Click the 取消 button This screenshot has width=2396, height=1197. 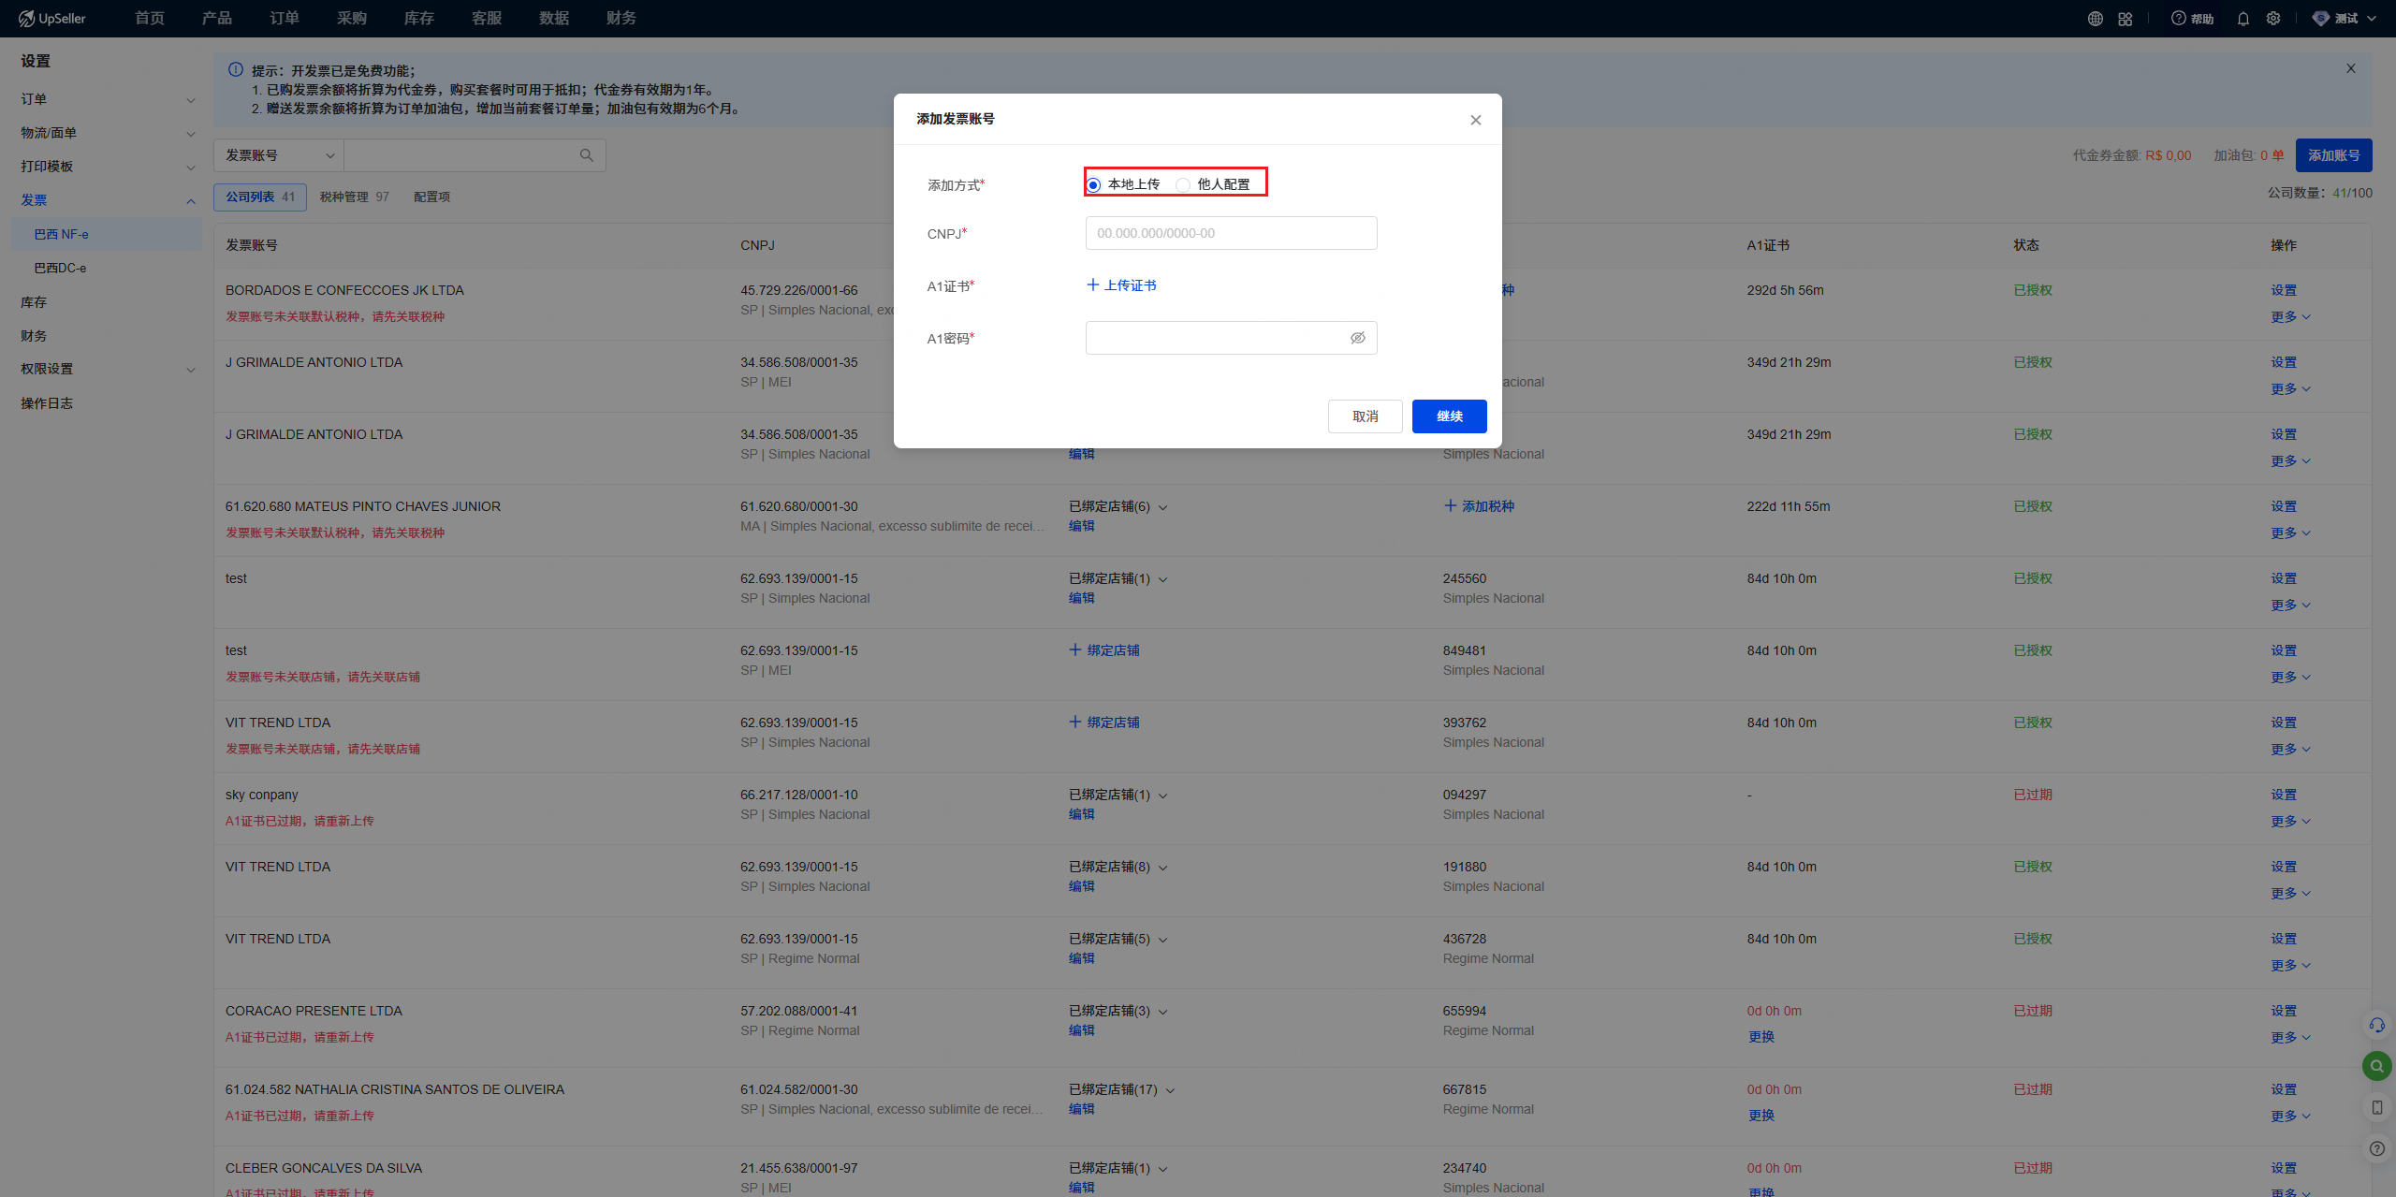pyautogui.click(x=1365, y=416)
